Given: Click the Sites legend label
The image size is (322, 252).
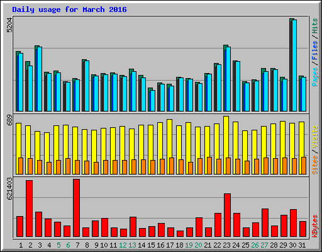Looking at the screenshot, I should tap(314, 165).
